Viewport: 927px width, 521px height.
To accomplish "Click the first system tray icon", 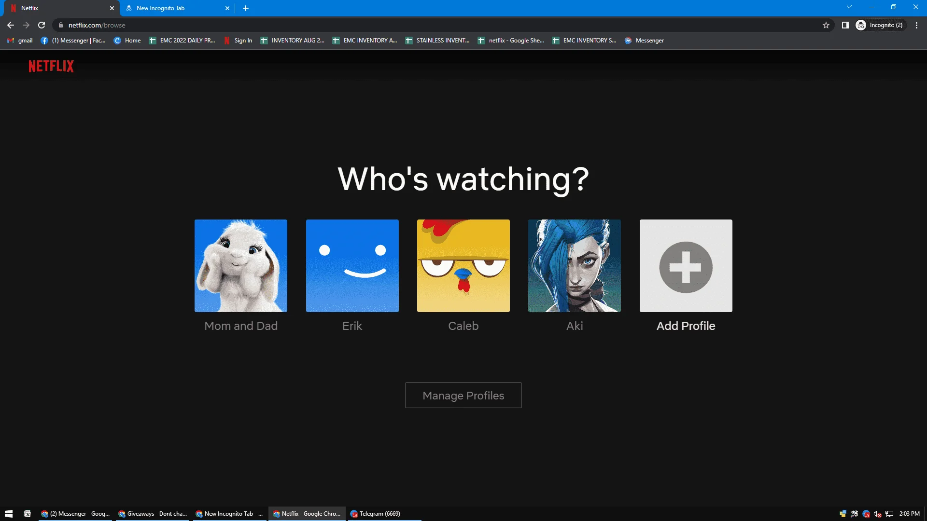I will [x=843, y=514].
